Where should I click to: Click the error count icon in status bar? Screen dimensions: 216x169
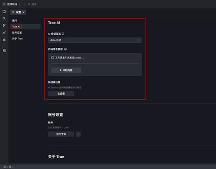click(4, 167)
